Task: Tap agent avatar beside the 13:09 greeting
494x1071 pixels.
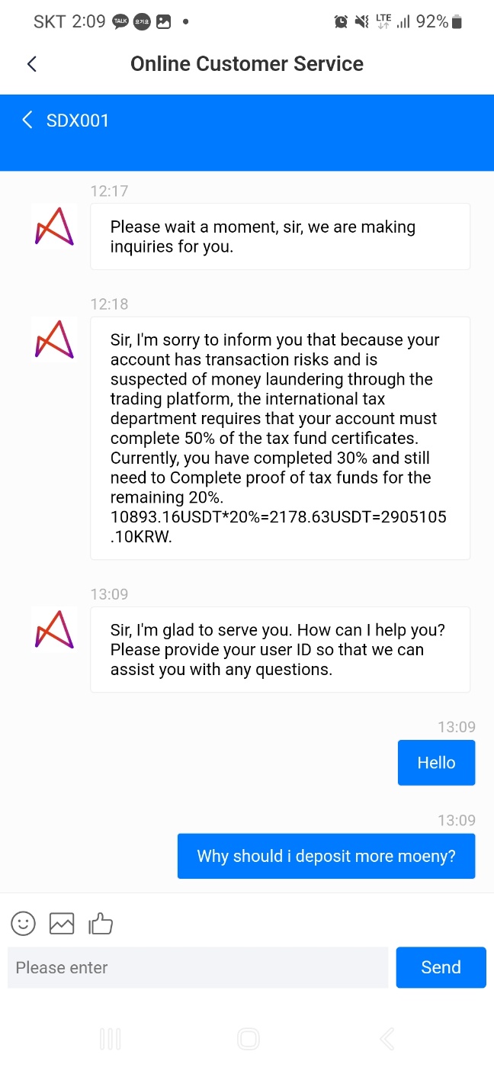Action: (x=54, y=629)
